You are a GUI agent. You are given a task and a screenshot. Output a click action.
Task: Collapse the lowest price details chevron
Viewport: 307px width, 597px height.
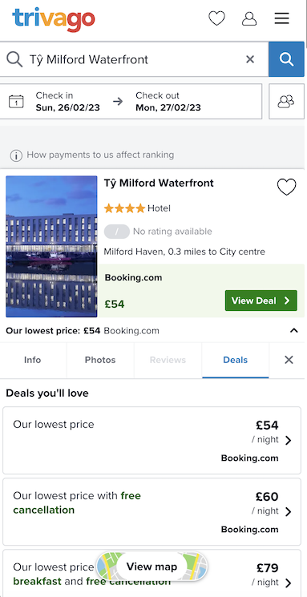click(293, 330)
